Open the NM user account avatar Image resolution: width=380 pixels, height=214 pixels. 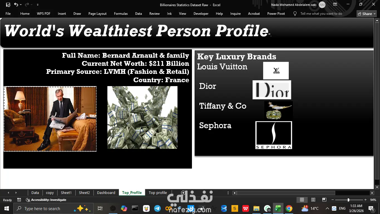click(x=322, y=5)
